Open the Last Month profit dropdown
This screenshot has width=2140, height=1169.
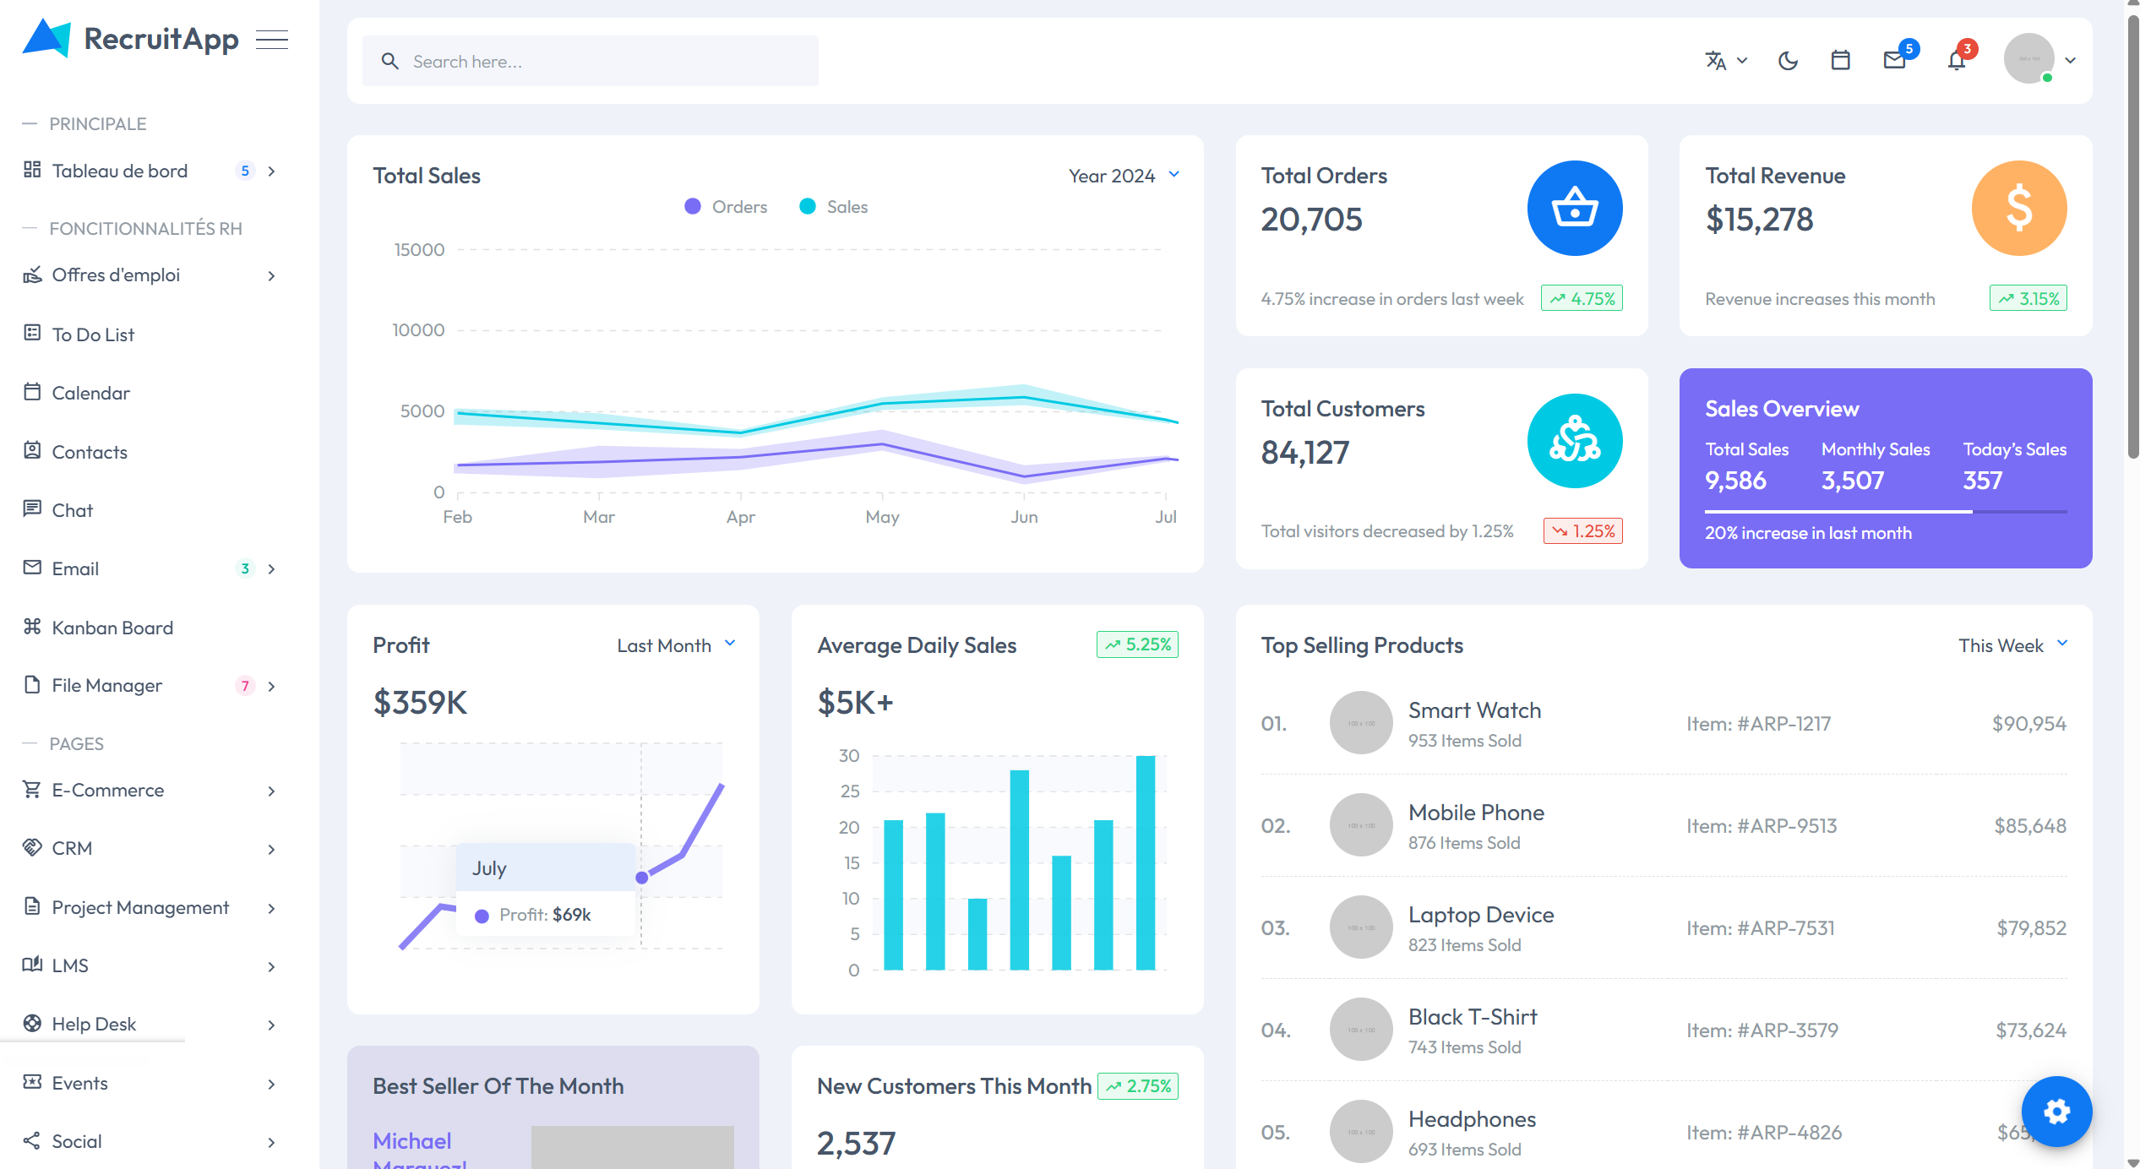(x=676, y=645)
